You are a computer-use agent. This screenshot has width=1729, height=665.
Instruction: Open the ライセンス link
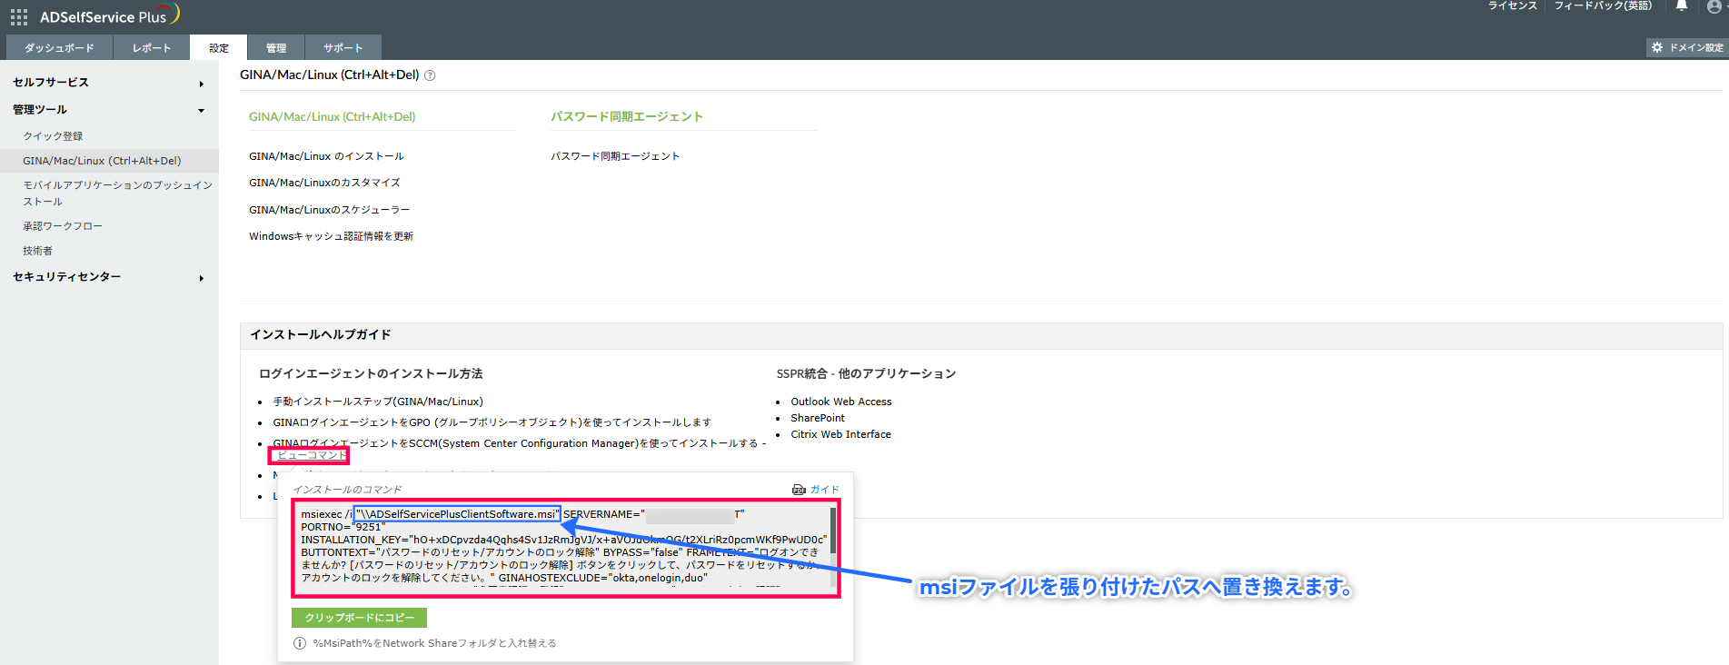pyautogui.click(x=1512, y=5)
